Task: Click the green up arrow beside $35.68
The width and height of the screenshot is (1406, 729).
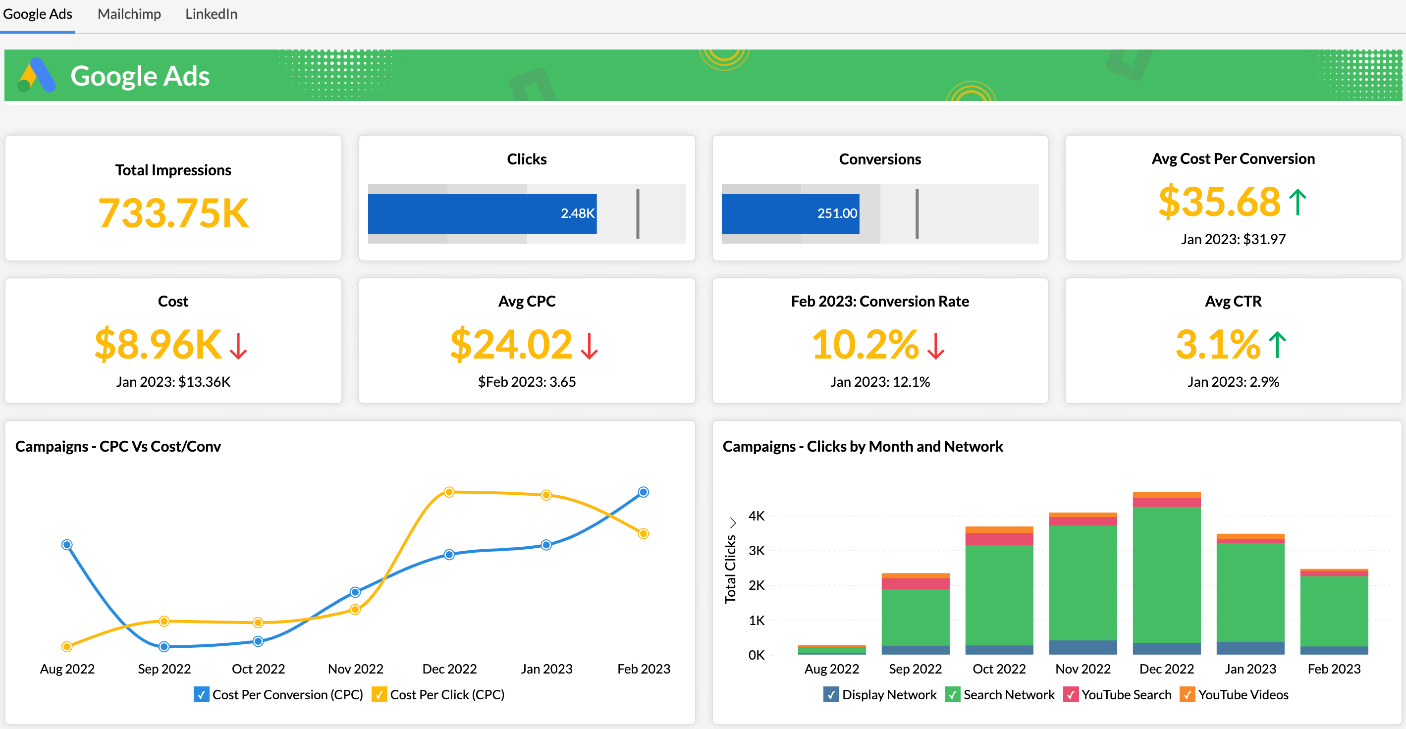Action: click(1298, 202)
